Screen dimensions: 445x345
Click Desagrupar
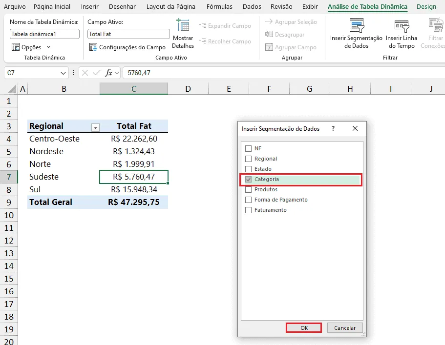tap(285, 35)
